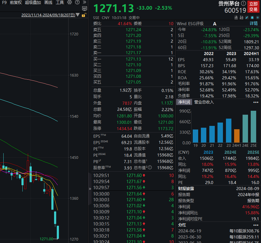Image resolution: width=261 pixels, height=243 pixels.
Task: Open the F9 menu item
Action: tap(4, 2)
